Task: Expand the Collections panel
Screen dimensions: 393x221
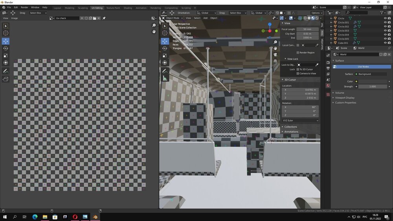Action: [x=290, y=127]
